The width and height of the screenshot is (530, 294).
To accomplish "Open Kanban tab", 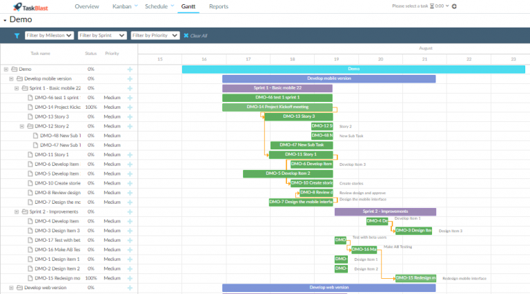I will [x=122, y=6].
